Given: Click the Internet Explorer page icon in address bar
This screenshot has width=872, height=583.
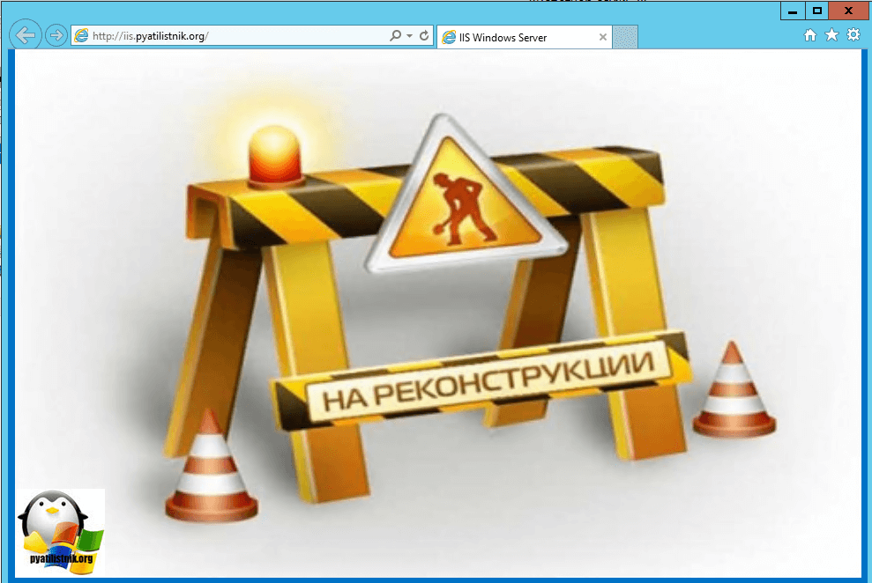Looking at the screenshot, I should (81, 35).
